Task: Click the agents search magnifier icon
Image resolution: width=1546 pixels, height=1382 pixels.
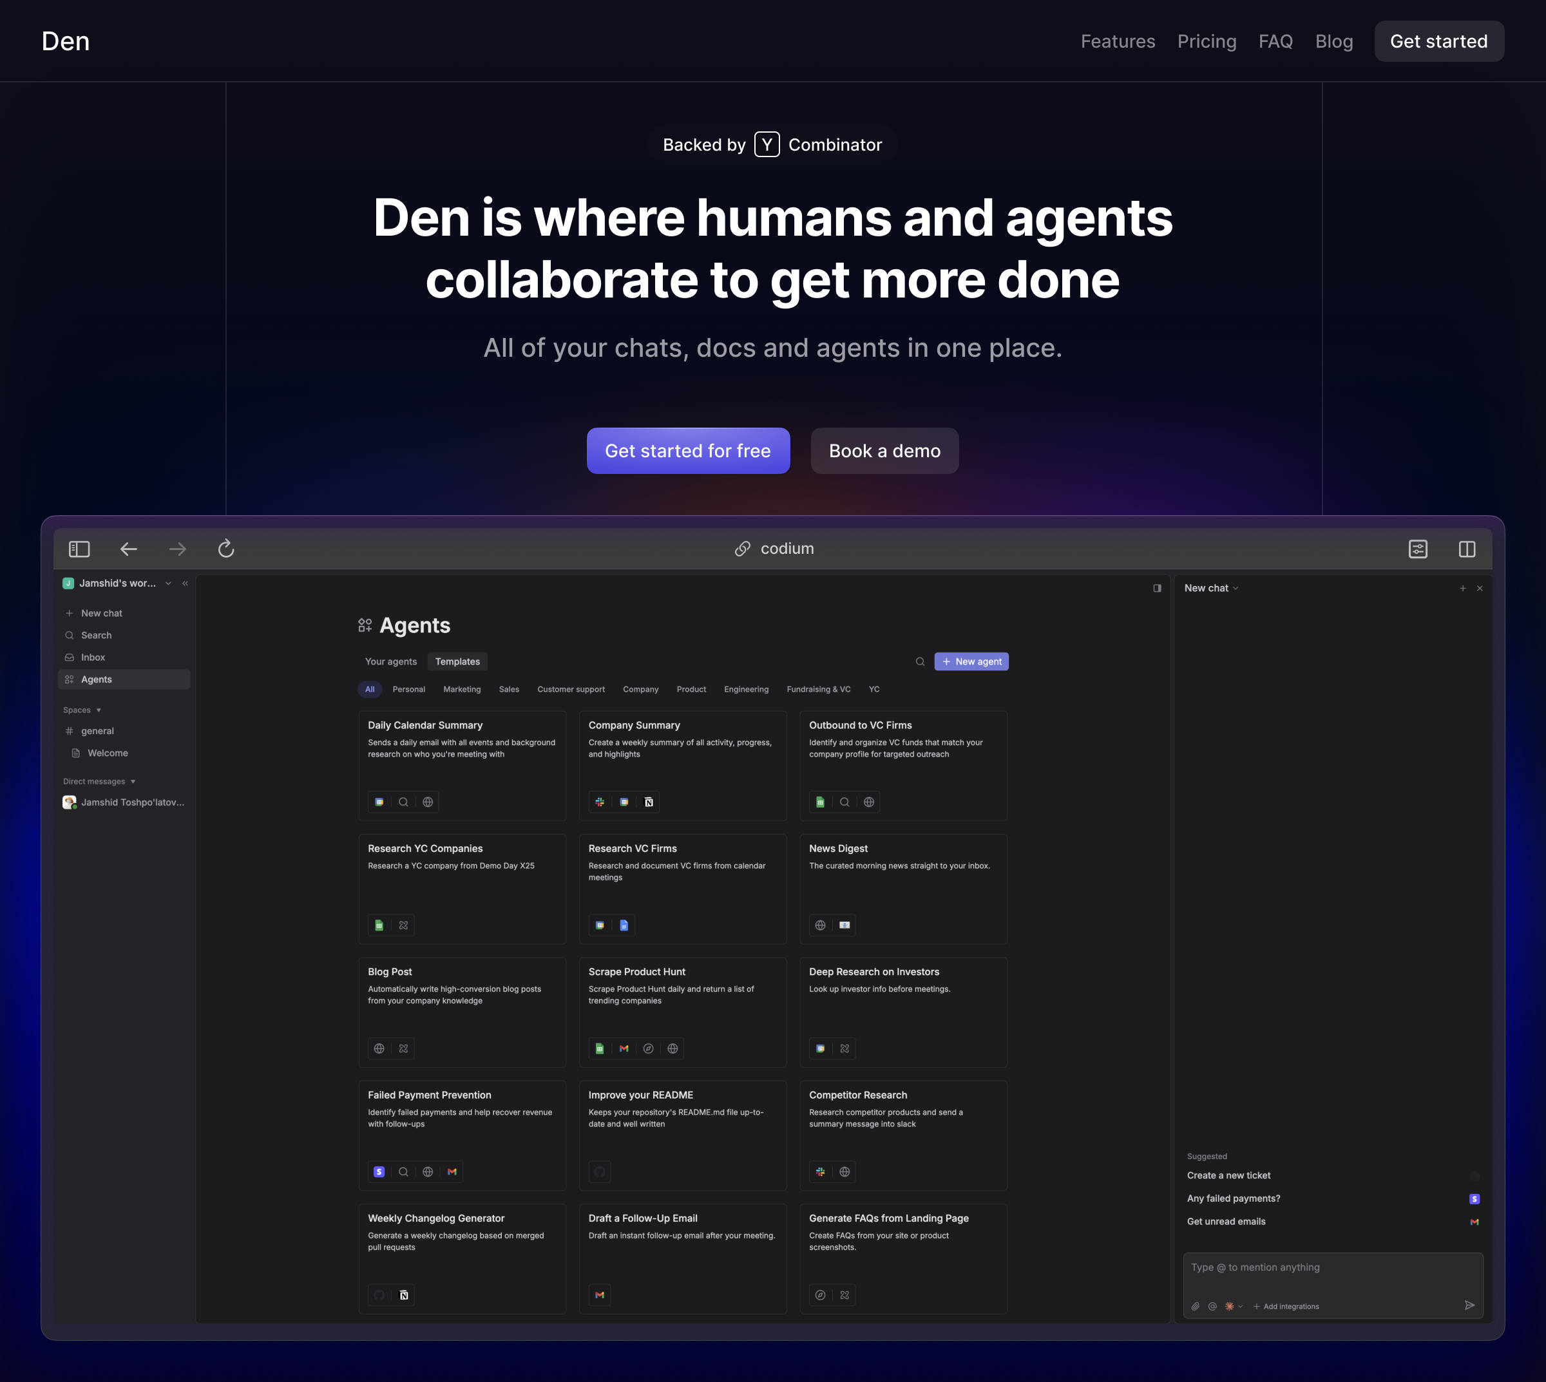Action: 920,661
